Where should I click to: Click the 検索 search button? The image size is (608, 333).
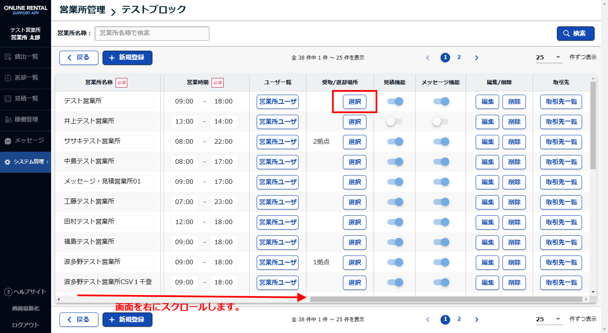click(x=575, y=34)
